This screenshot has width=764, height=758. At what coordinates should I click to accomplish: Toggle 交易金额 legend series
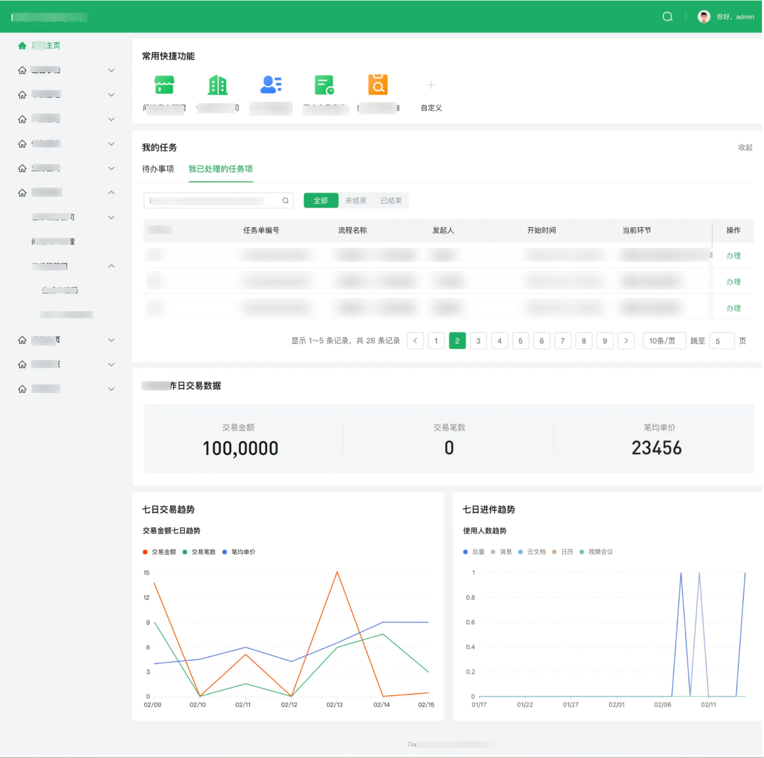(160, 552)
